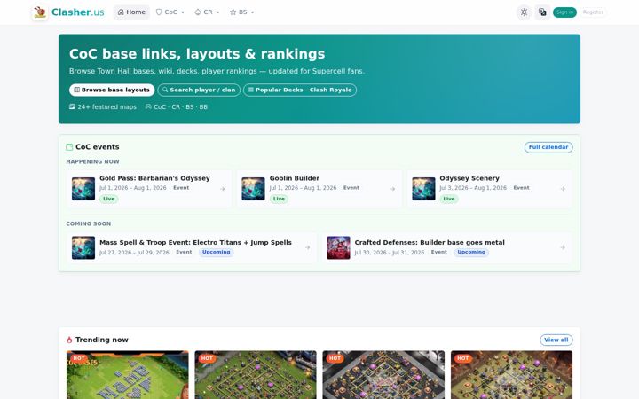Click Live badge on Goblin Builder card

coord(279,199)
